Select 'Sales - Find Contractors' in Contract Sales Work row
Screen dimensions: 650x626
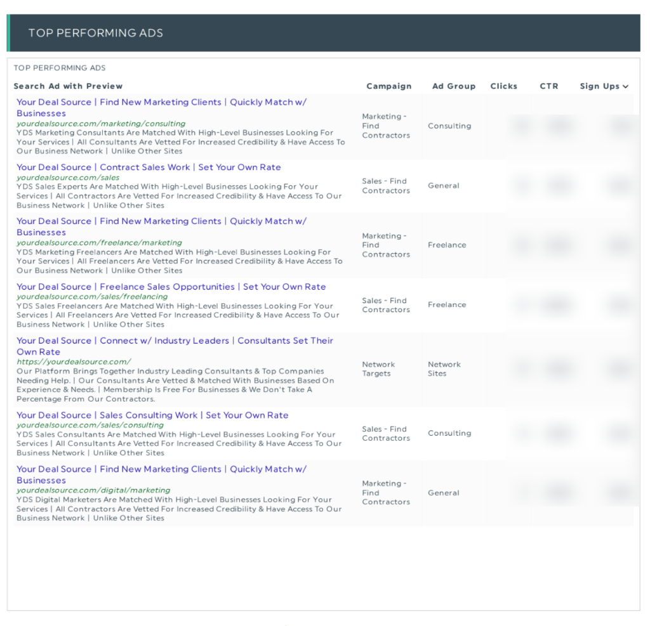(x=386, y=186)
